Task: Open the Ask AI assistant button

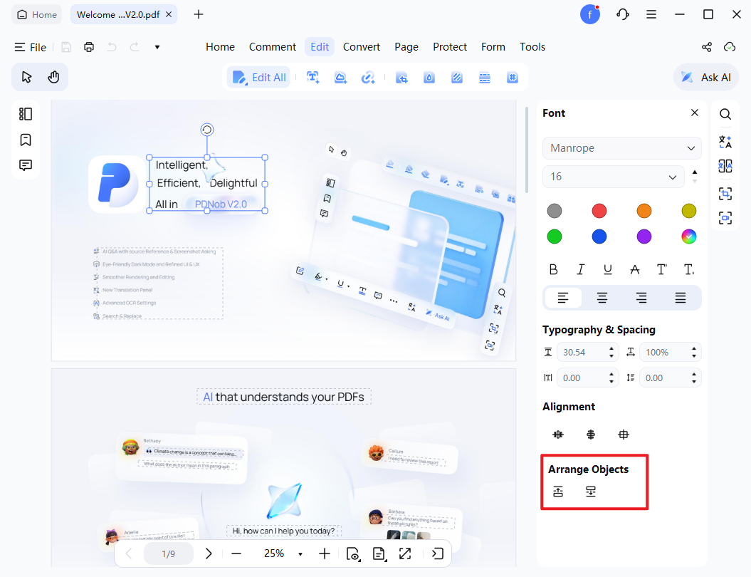Action: [x=706, y=77]
